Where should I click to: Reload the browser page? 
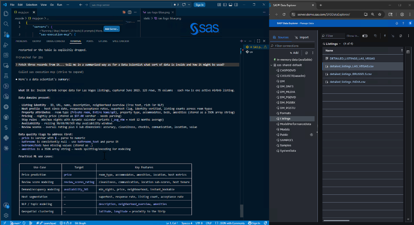click(x=284, y=15)
